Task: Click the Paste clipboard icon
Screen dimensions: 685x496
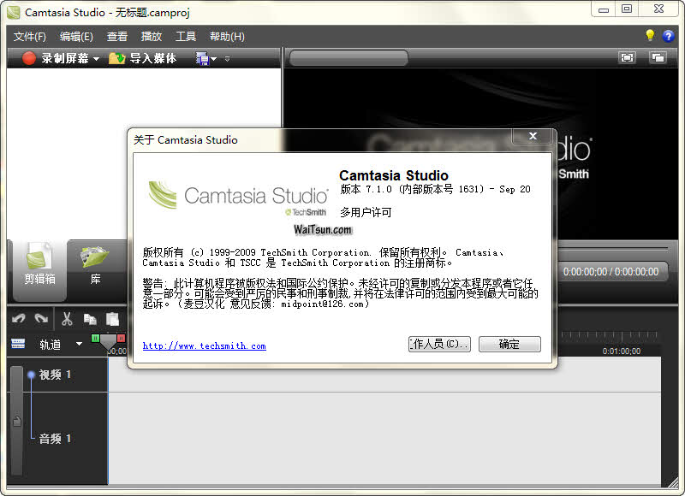Action: click(112, 319)
